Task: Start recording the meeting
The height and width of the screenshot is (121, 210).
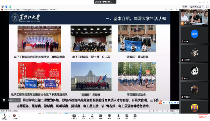Action: coord(109,117)
